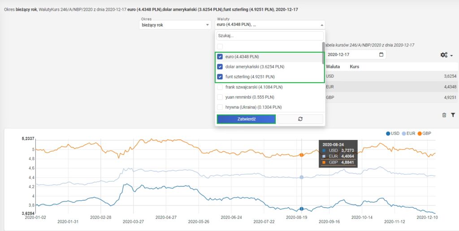Check frank szwajcarski (4.1084 PLN) checkbox
Image resolution: width=459 pixels, height=231 pixels.
pos(220,87)
